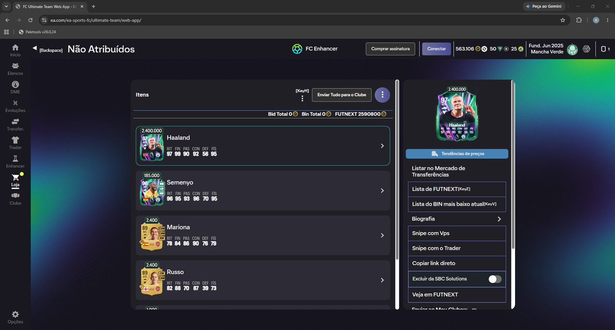The width and height of the screenshot is (615, 330).
Task: Open the Transfer. market section
Action: [15, 125]
